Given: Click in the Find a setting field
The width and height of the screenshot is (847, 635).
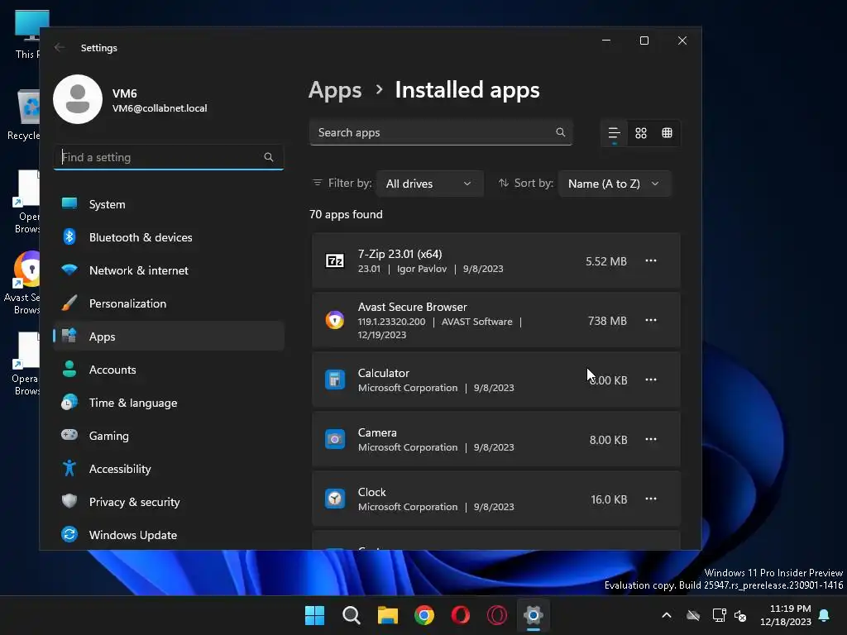Looking at the screenshot, I should (169, 157).
